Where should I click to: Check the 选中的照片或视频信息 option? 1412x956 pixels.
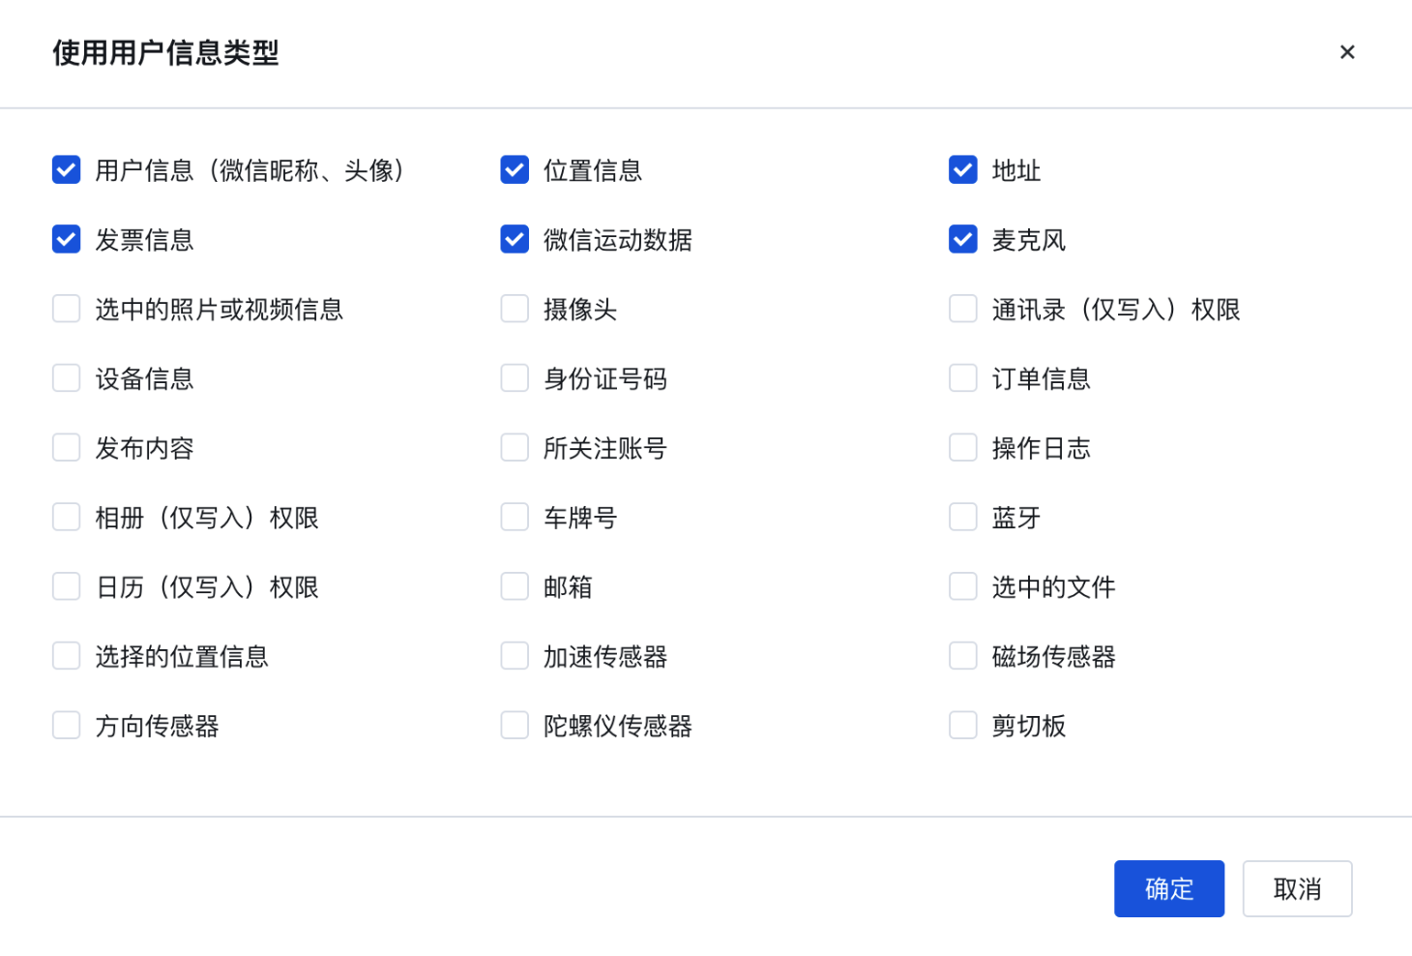coord(66,309)
